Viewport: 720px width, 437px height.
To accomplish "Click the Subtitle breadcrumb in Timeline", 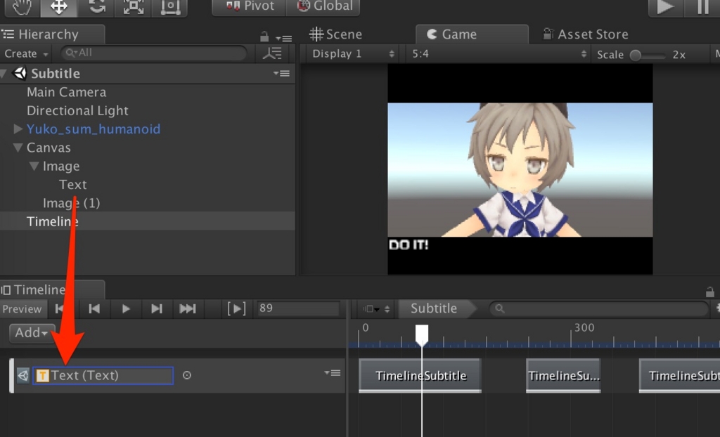I will (434, 308).
